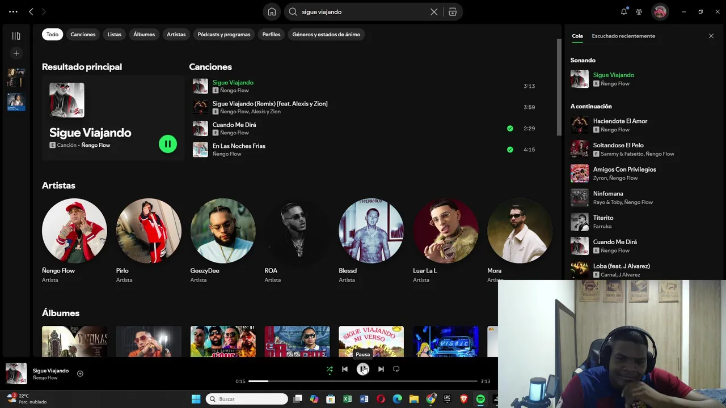Viewport: 726px width, 408px height.
Task: Open the Spotify three-dots menu
Action: tap(13, 11)
